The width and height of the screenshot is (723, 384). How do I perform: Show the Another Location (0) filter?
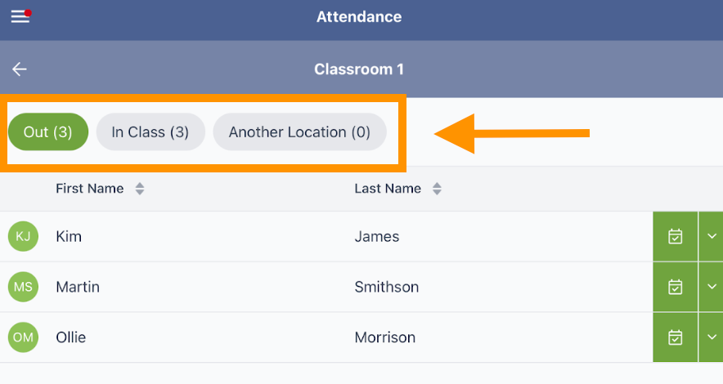[299, 132]
